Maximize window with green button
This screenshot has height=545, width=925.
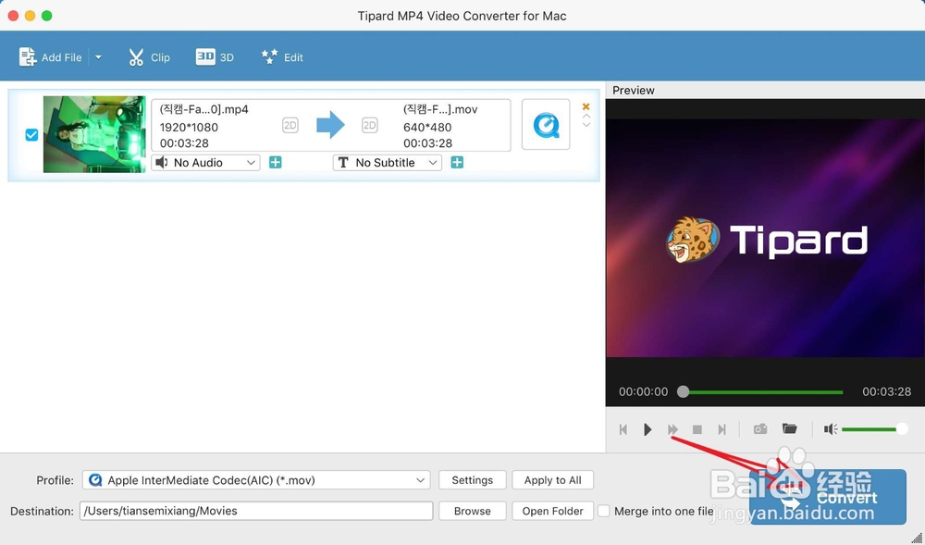pos(47,16)
